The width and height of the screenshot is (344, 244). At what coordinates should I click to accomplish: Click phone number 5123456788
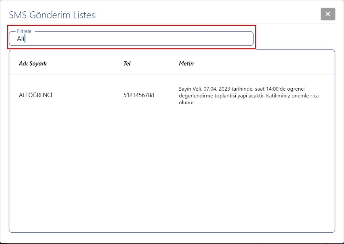pos(139,95)
